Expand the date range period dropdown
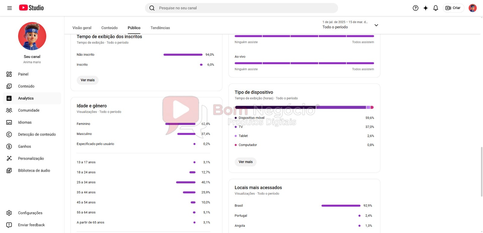This screenshot has width=483, height=233. point(376,25)
